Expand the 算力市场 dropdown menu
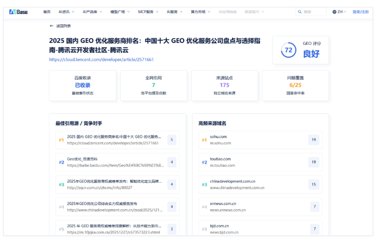The width and height of the screenshot is (380, 242). (x=201, y=12)
